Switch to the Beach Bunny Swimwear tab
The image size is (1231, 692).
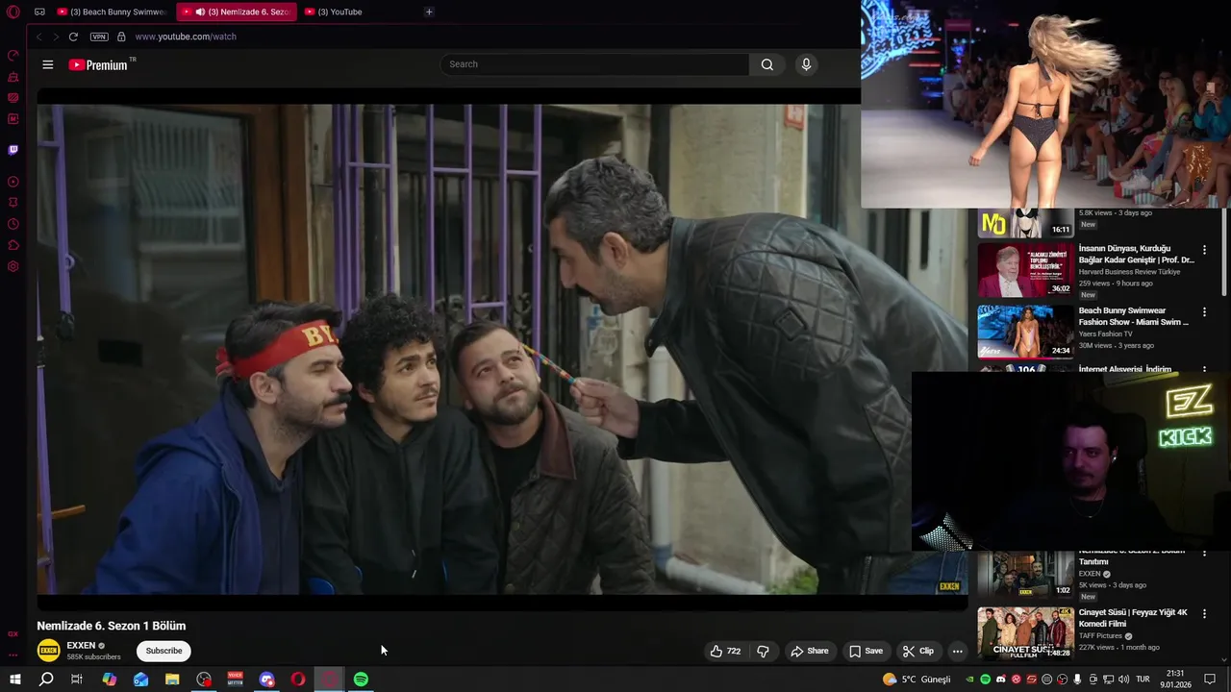pos(113,12)
